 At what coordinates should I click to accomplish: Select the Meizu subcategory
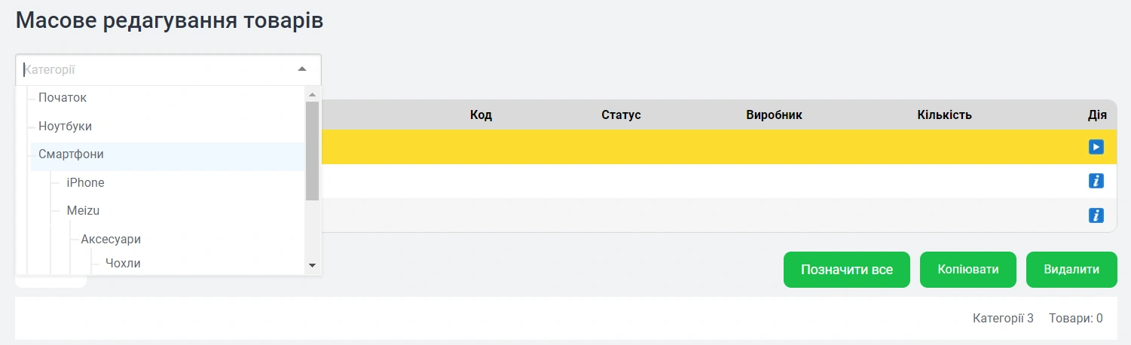(83, 210)
